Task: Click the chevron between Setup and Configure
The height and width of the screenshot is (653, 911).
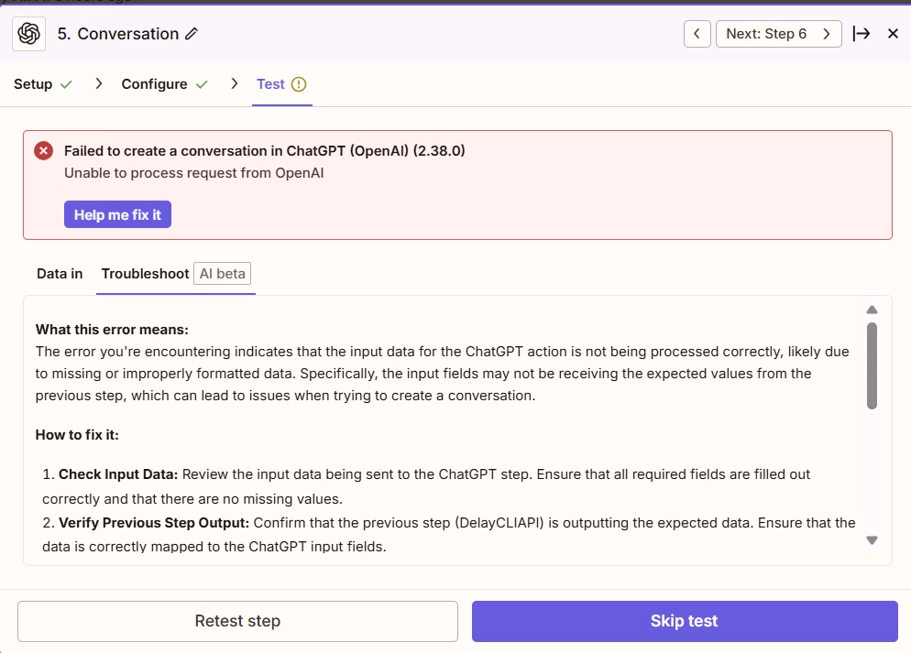Action: tap(99, 83)
